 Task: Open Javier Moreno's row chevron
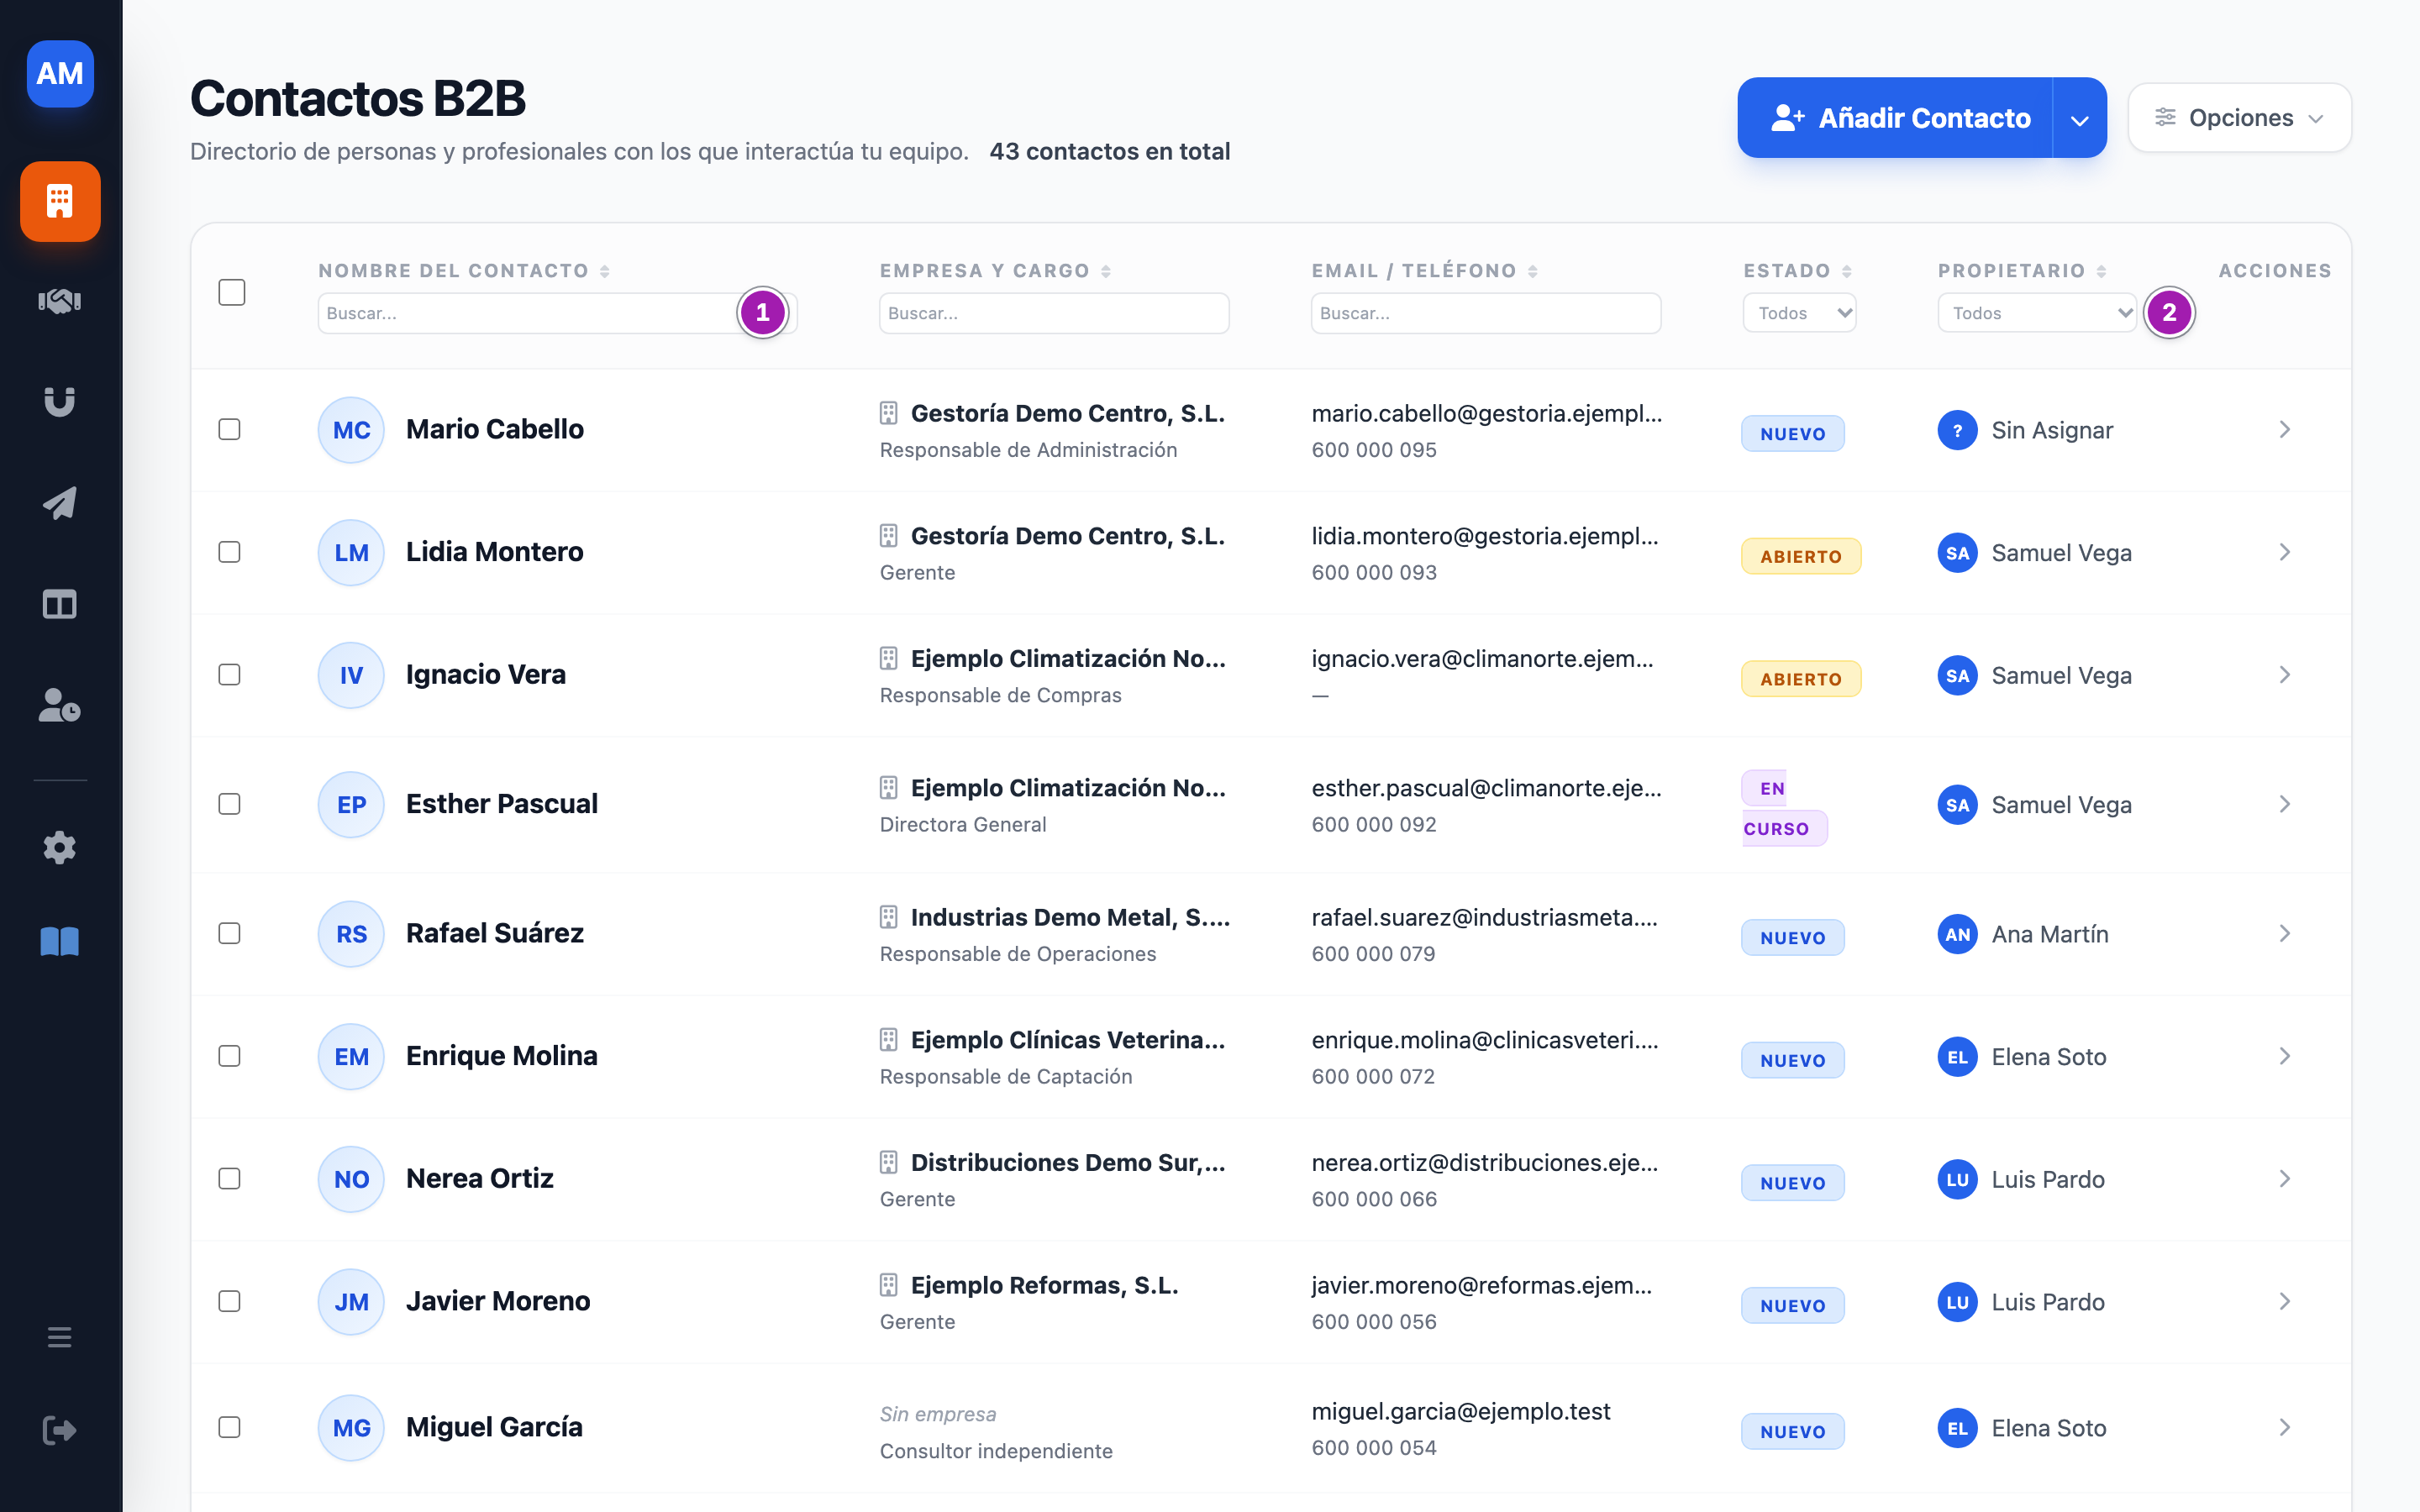(x=2285, y=1301)
